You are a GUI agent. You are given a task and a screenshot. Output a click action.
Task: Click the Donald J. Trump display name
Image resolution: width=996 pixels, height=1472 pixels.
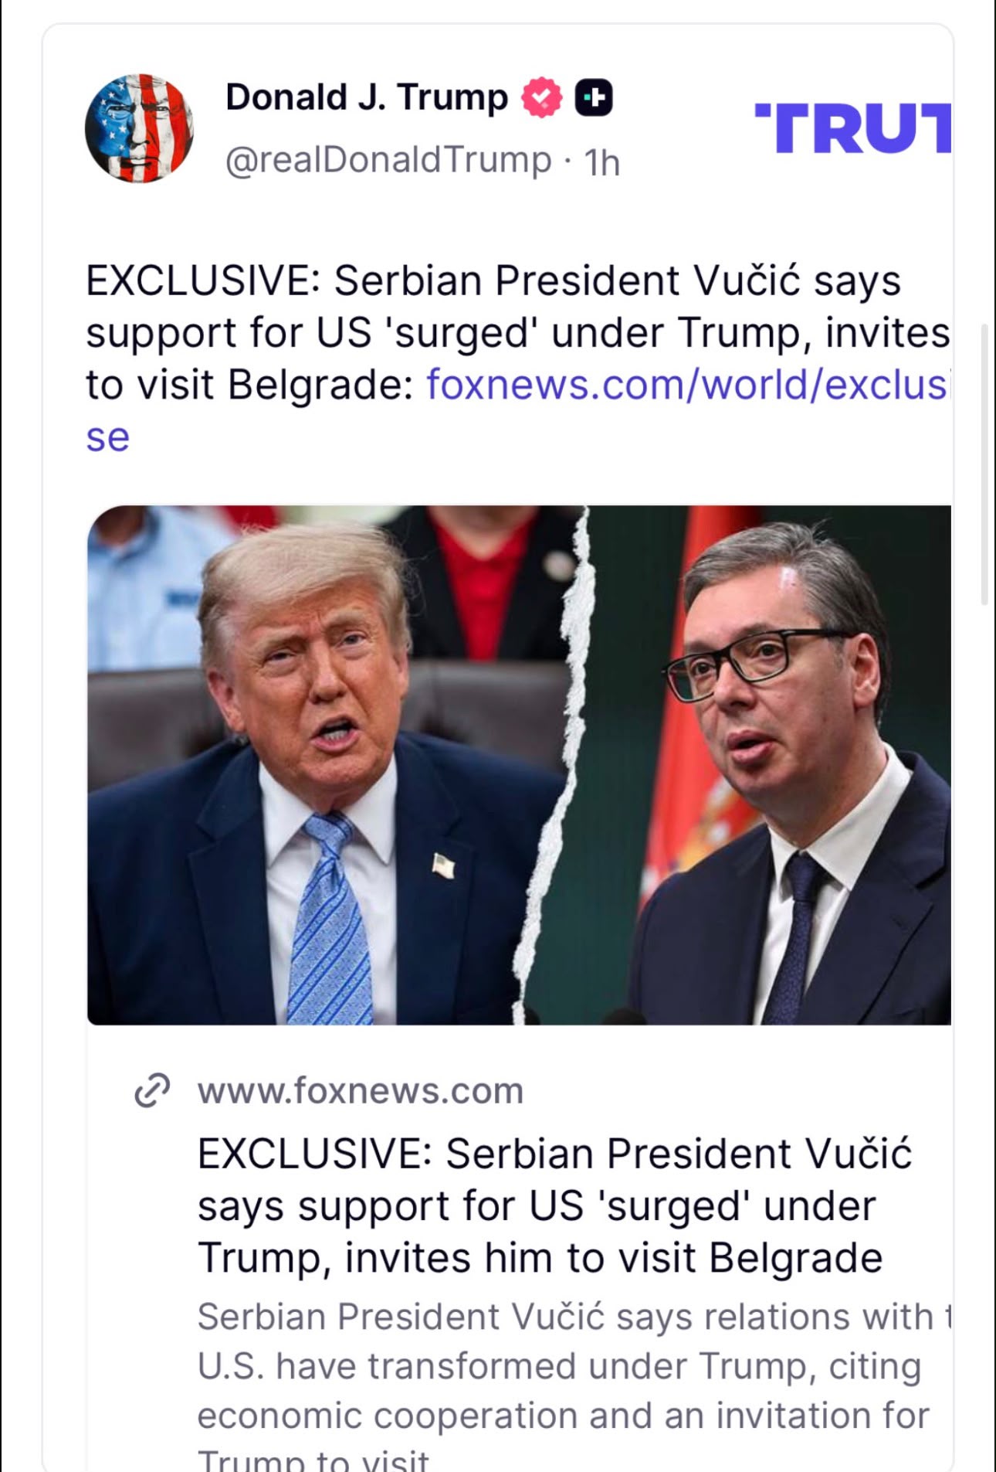tap(367, 98)
